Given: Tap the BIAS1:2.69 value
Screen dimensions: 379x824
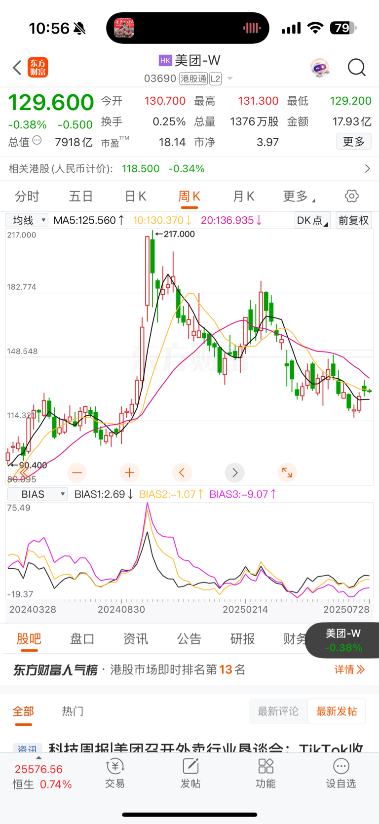Looking at the screenshot, I should (104, 494).
